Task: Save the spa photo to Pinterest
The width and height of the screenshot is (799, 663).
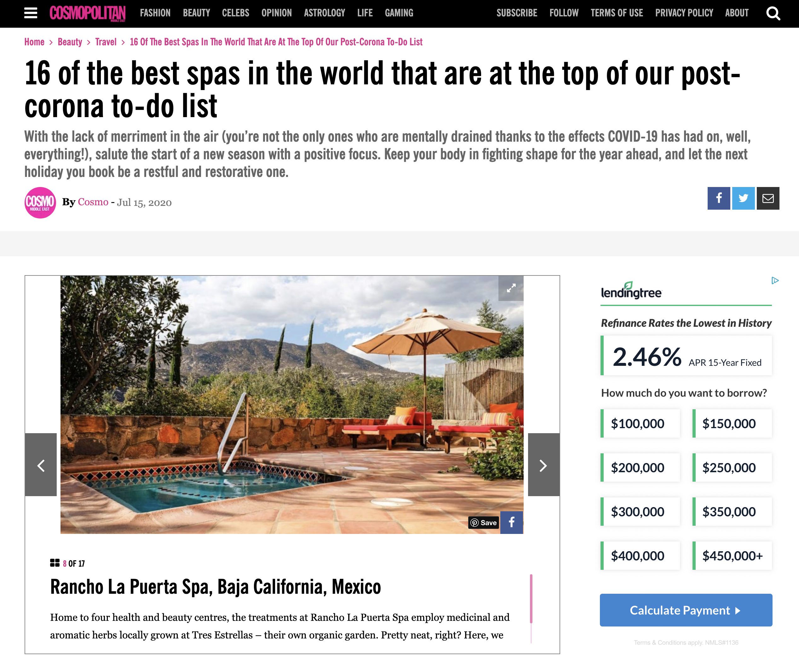Action: [483, 523]
